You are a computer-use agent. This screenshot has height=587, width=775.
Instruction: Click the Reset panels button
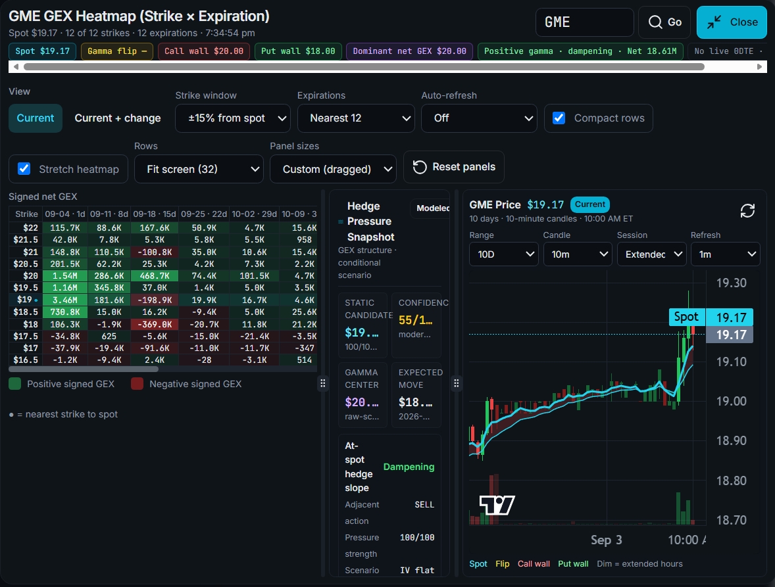click(454, 167)
